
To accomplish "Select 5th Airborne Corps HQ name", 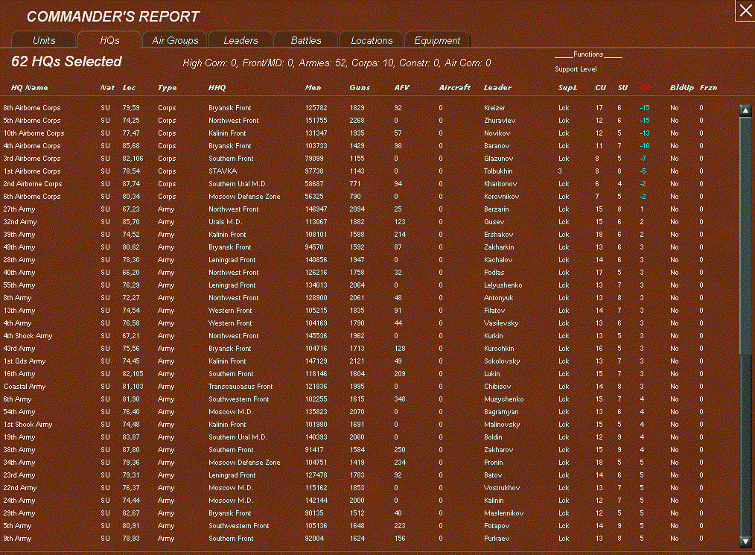I will coord(32,121).
